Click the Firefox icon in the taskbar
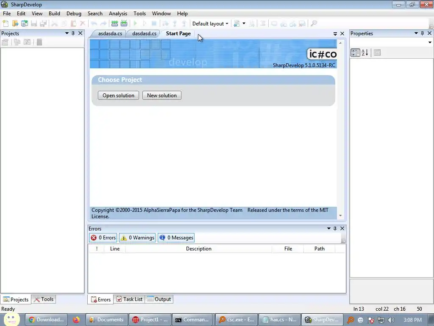This screenshot has height=326, width=434. pyautogui.click(x=76, y=320)
